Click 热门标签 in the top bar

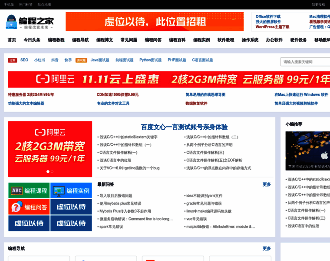tap(26, 4)
